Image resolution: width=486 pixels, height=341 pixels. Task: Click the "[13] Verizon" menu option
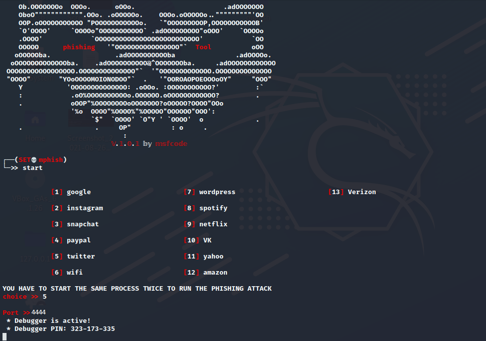[x=352, y=192]
